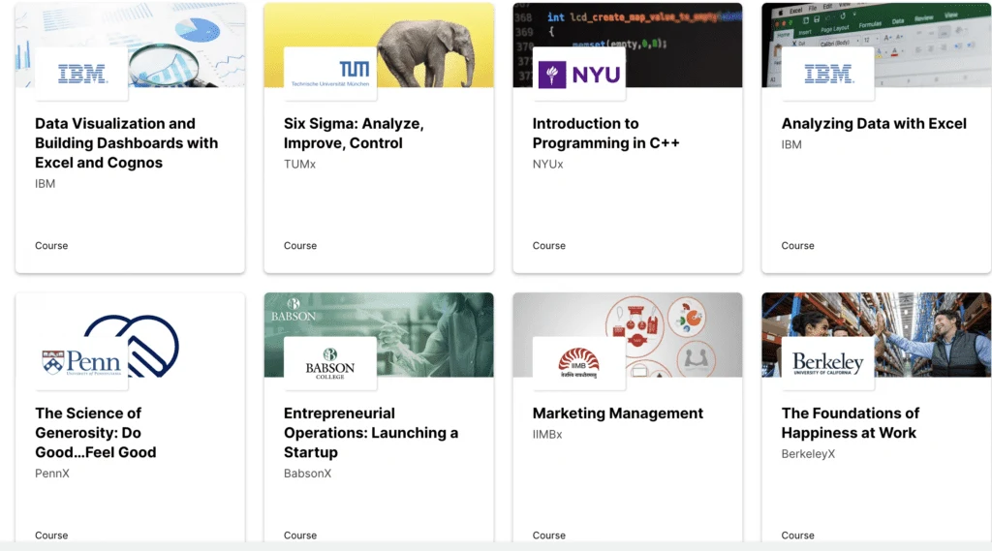Open Analyzing Data with Excel course

874,123
